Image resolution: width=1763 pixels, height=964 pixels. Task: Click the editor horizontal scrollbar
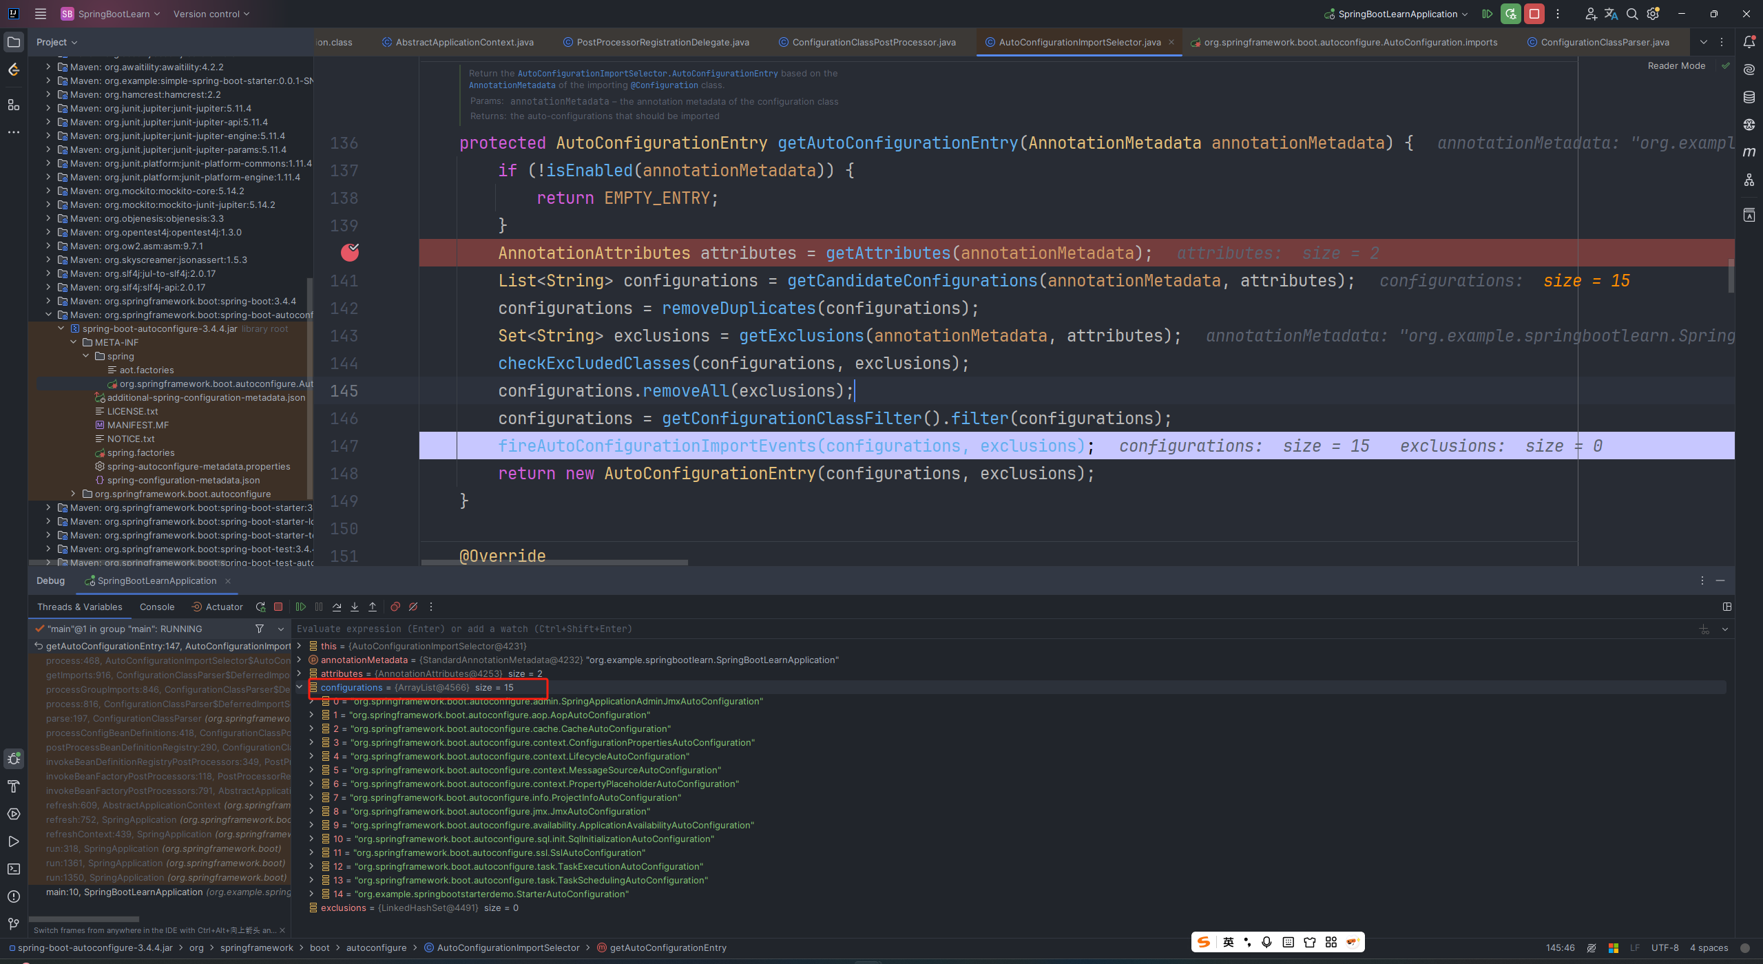pos(554,562)
